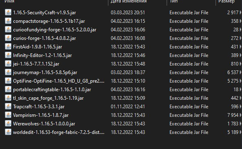Click the 01.11.2022 12:41 modified date
The width and height of the screenshot is (242, 149).
[128, 107]
